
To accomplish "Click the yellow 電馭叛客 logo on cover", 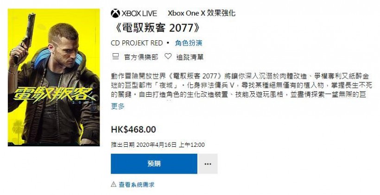I will [x=54, y=94].
